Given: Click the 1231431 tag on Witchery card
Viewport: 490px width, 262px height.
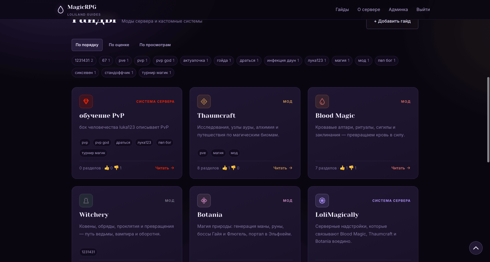Looking at the screenshot, I should tap(88, 252).
